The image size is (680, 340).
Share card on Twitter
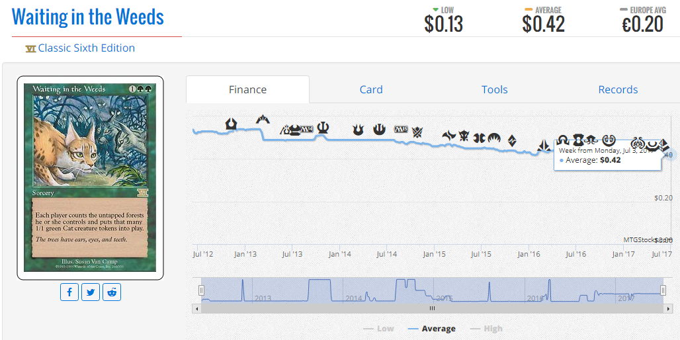[91, 292]
